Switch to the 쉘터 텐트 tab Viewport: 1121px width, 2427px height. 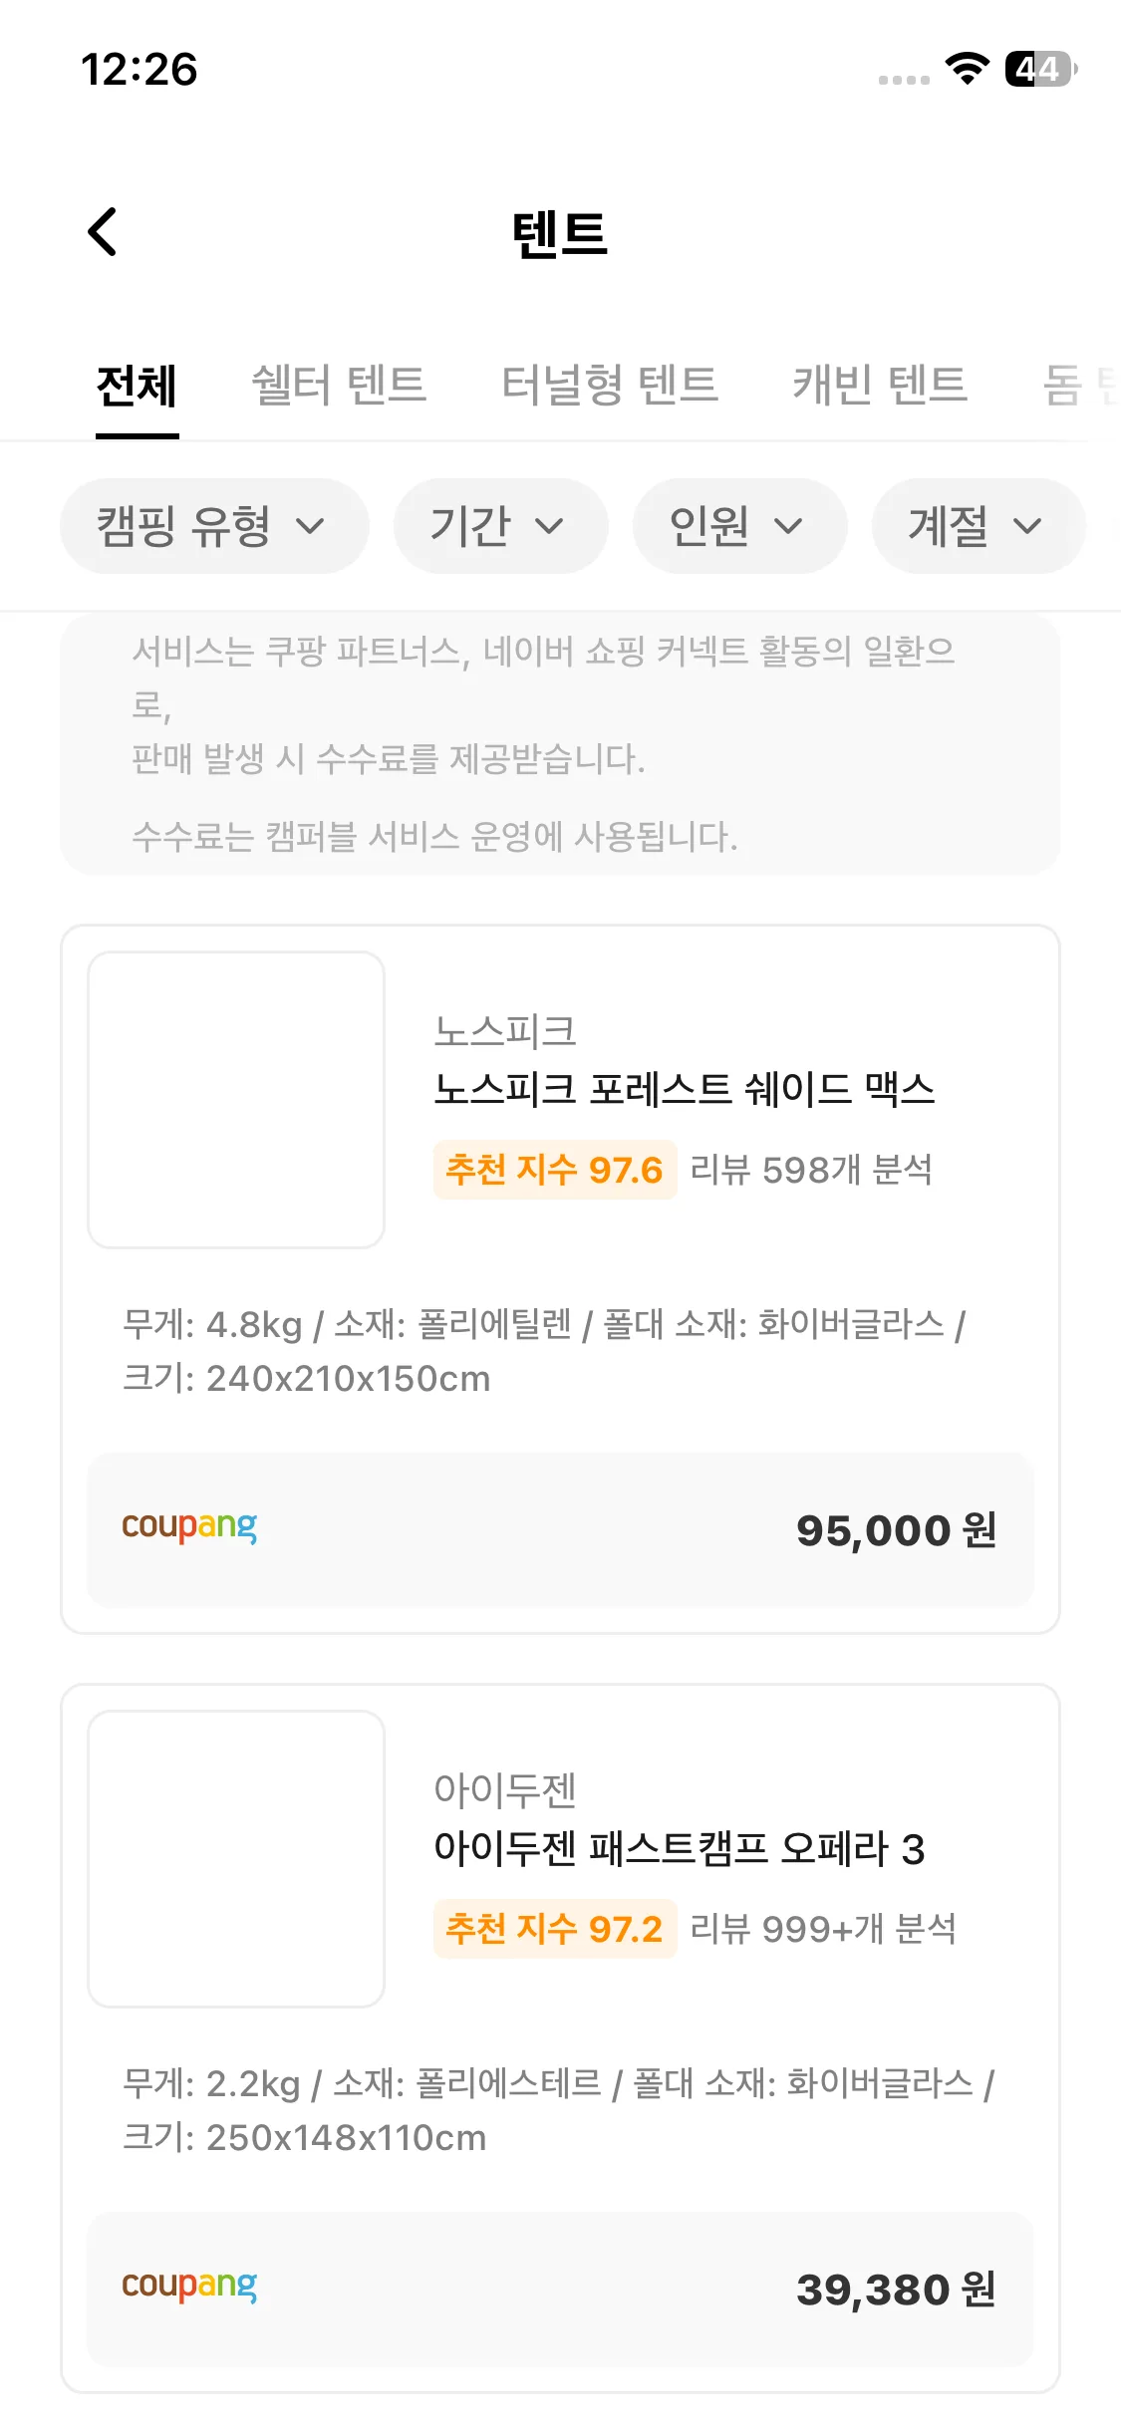pyautogui.click(x=339, y=387)
